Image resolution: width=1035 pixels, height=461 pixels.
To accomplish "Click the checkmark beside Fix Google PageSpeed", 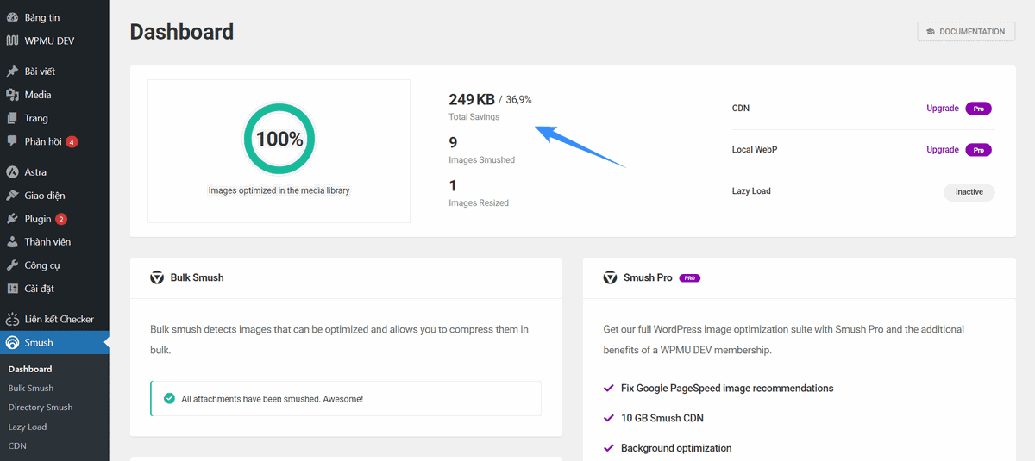I will pos(609,388).
